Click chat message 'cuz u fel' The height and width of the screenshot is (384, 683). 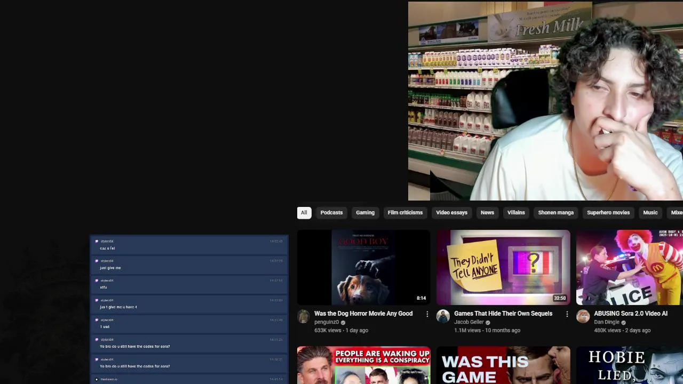[x=107, y=249]
